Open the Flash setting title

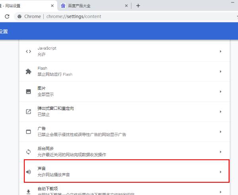[x=43, y=68]
